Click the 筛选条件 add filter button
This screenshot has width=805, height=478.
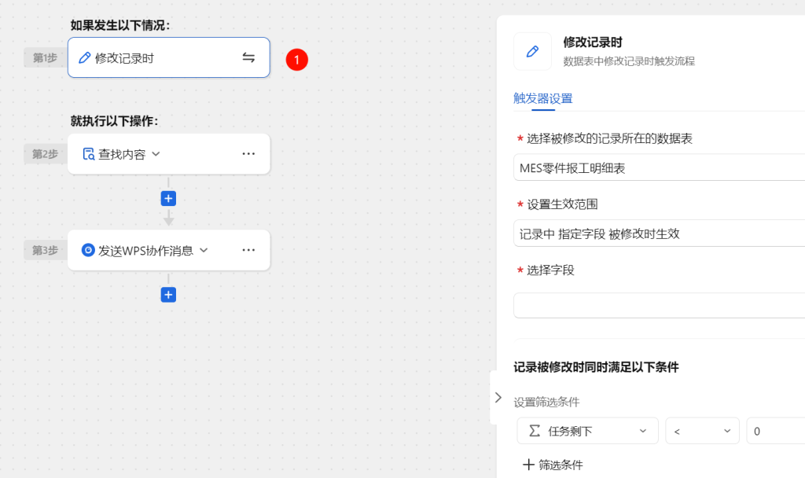(553, 465)
